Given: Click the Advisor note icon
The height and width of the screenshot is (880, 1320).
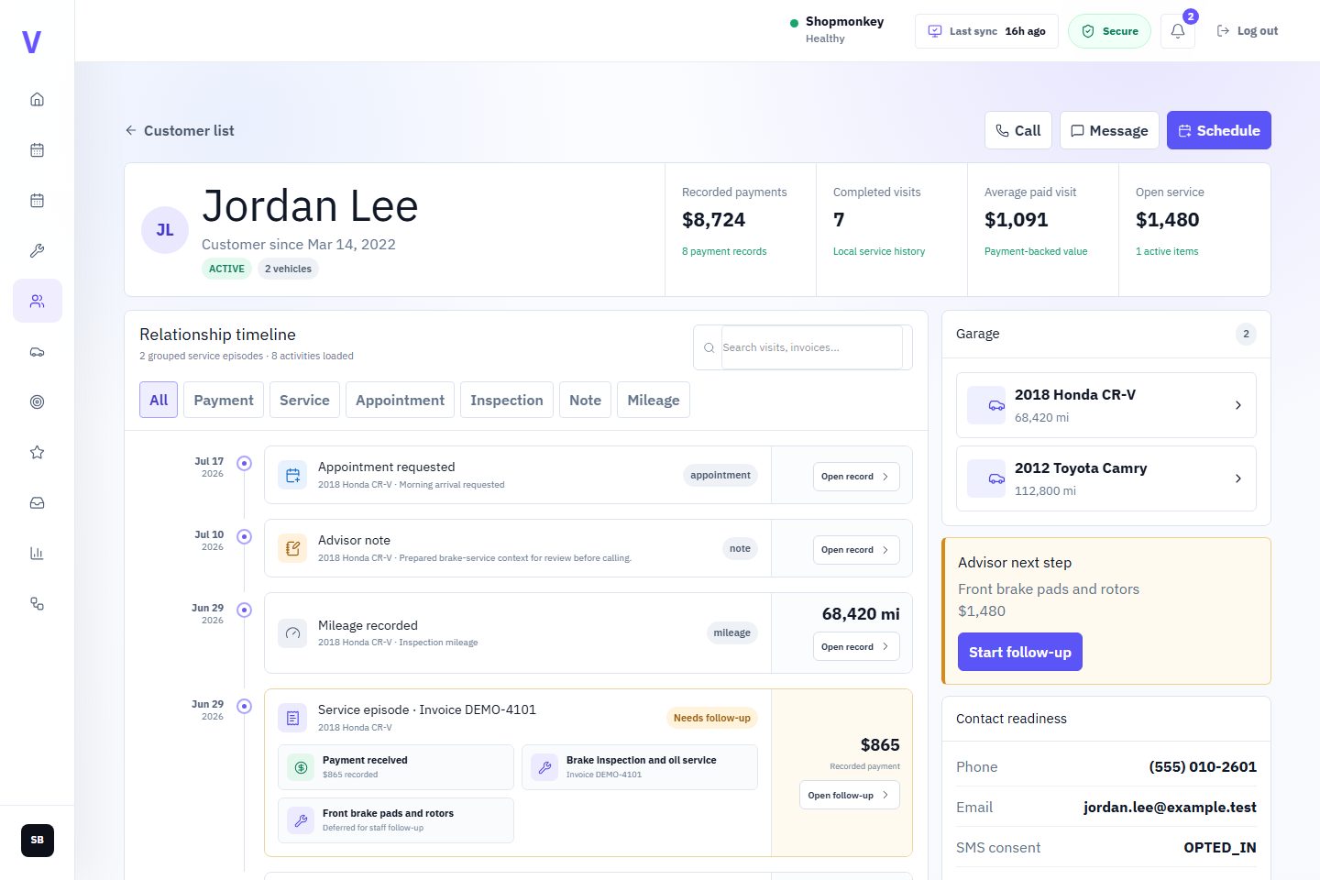Looking at the screenshot, I should [292, 548].
